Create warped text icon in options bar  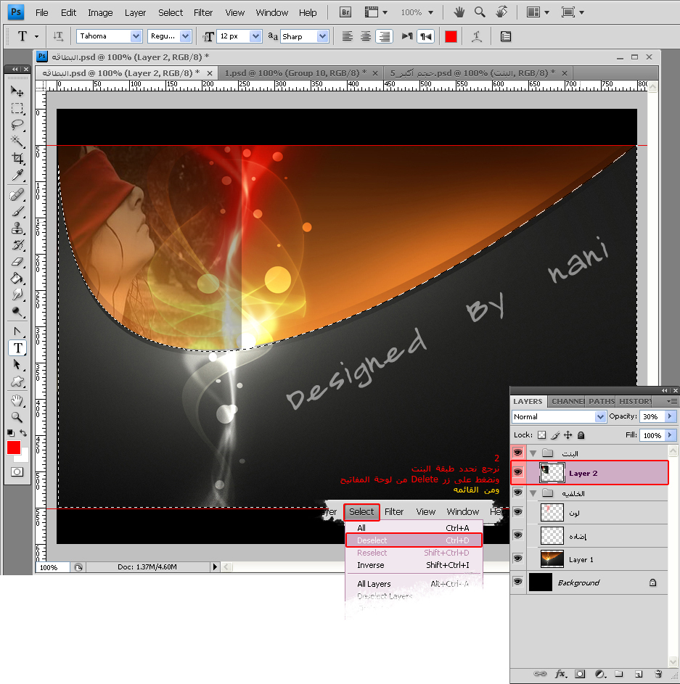coord(477,37)
